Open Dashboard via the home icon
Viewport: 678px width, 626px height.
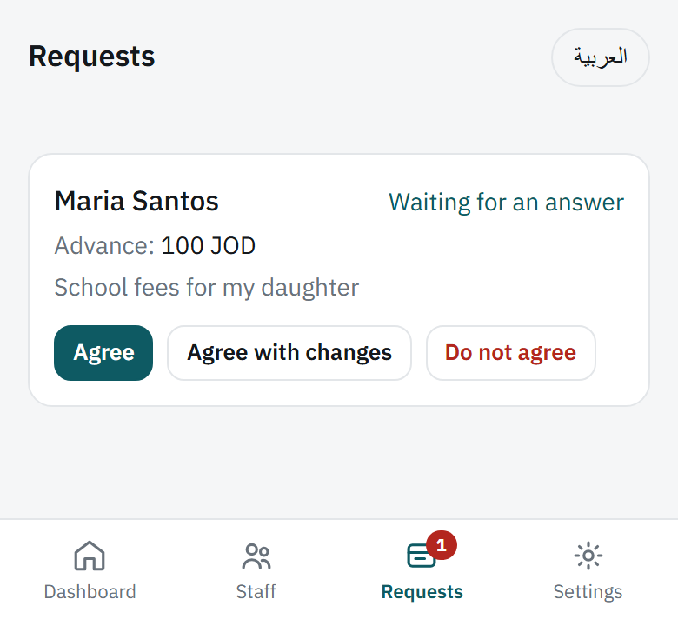(90, 556)
